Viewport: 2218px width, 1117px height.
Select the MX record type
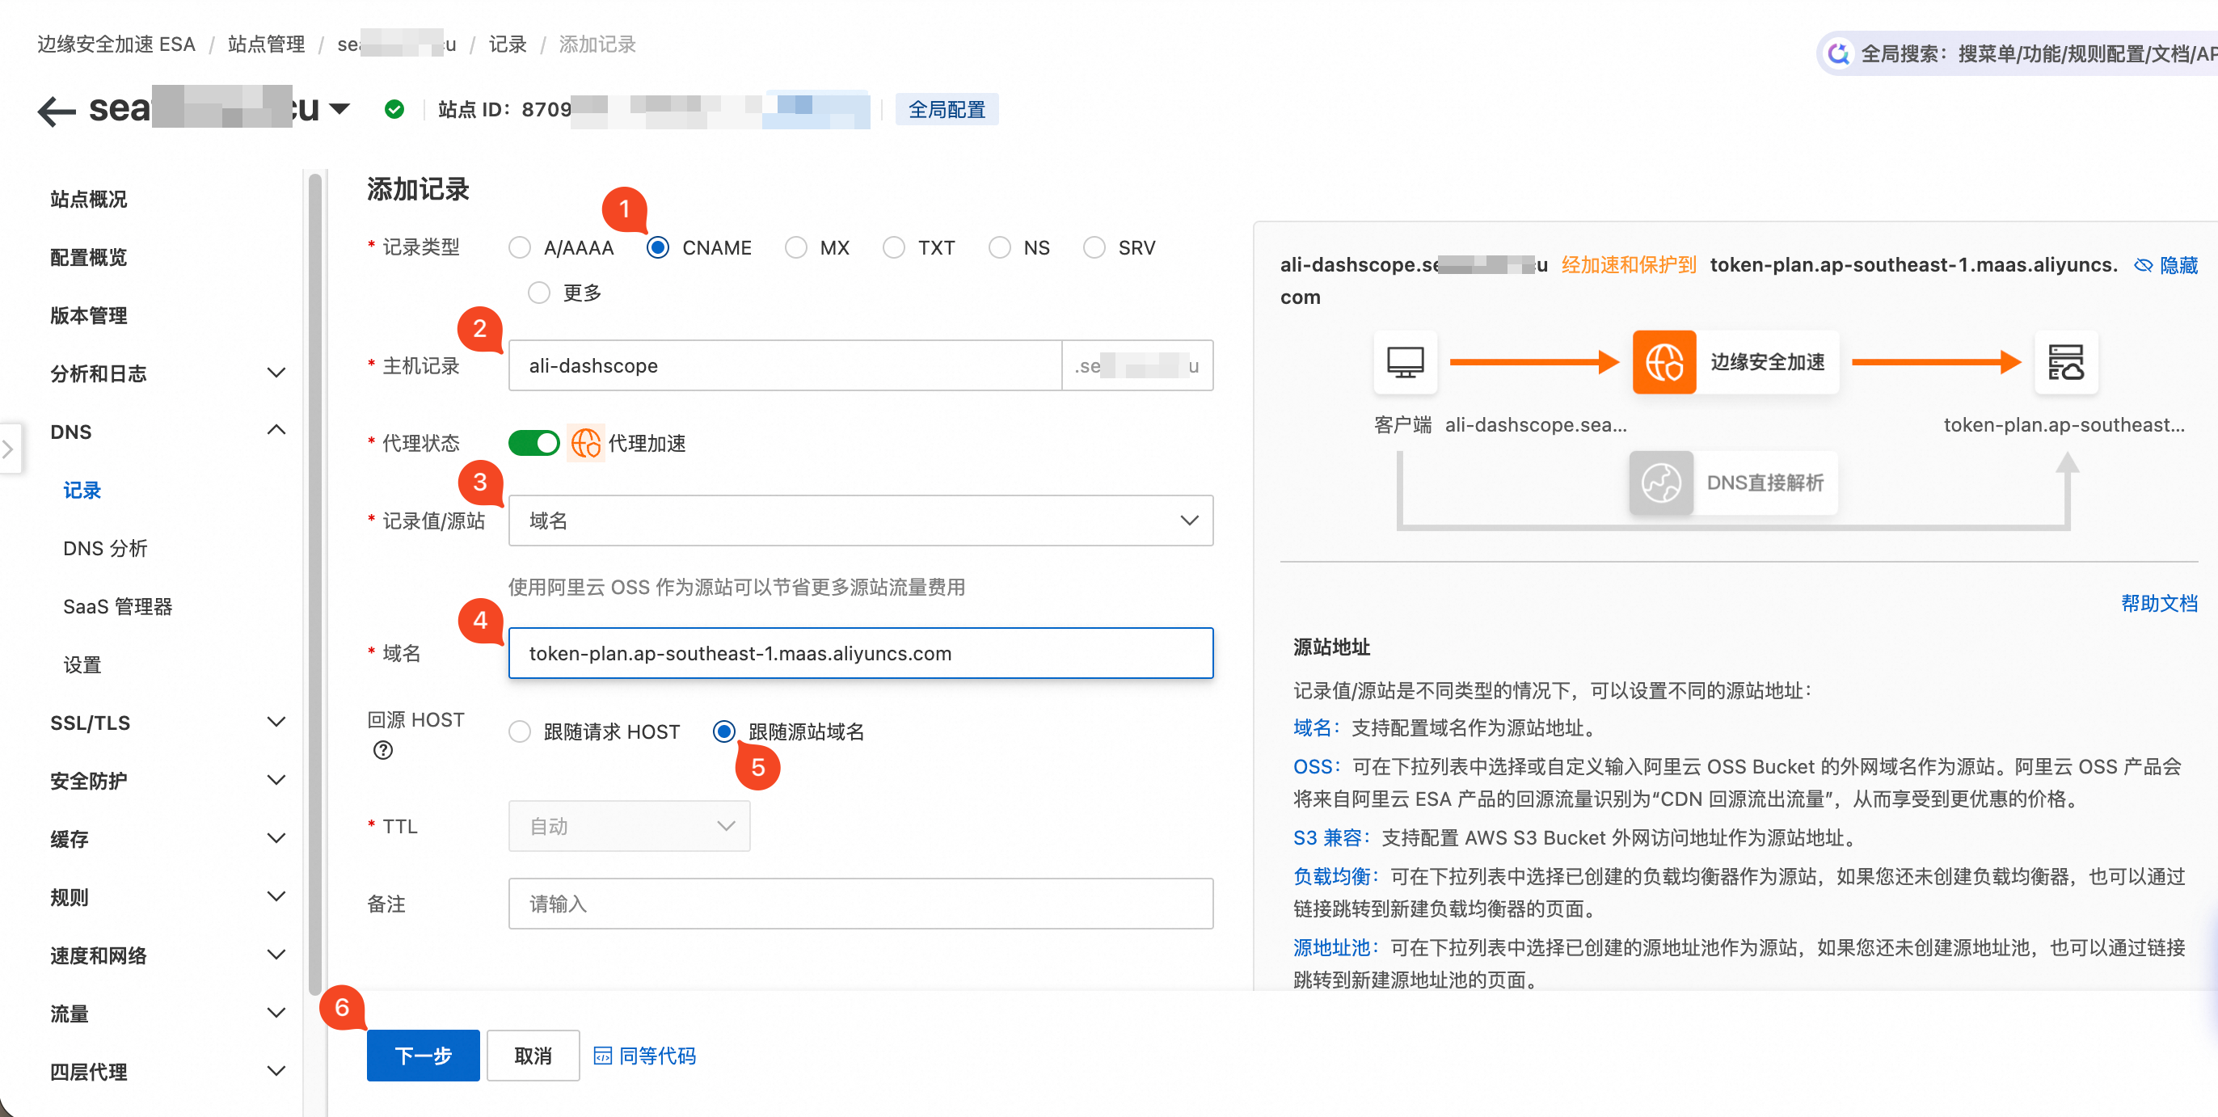(795, 248)
